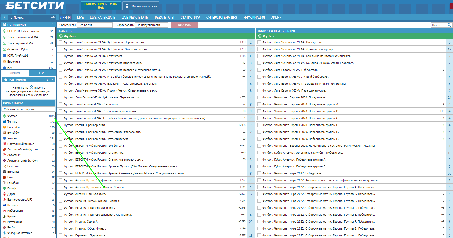Open Лига Чемпионов УЕФА in popular list
The width and height of the screenshot is (453, 238).
pyautogui.click(x=23, y=37)
